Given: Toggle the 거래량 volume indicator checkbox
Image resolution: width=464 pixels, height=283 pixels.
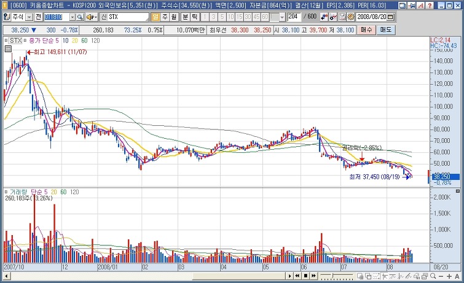Looking at the screenshot, I should [x=6, y=192].
